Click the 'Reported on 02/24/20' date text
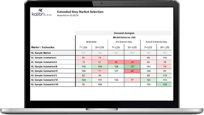Screen dimensions: 204x115 tap(68, 15)
